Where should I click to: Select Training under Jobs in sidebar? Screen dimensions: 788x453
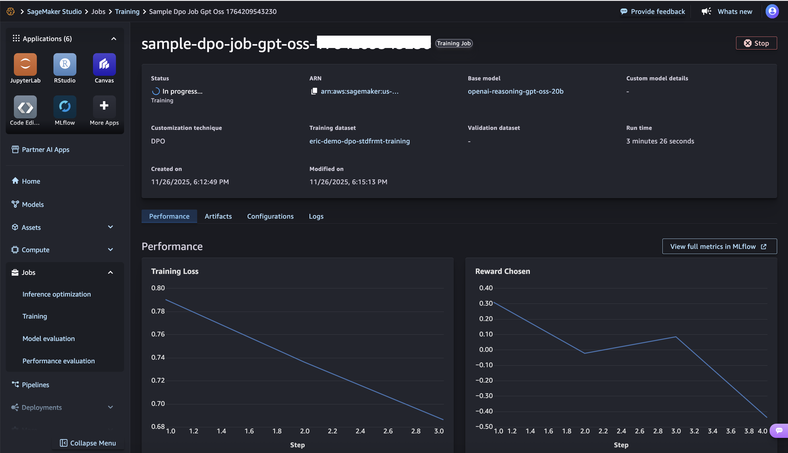[x=35, y=316]
